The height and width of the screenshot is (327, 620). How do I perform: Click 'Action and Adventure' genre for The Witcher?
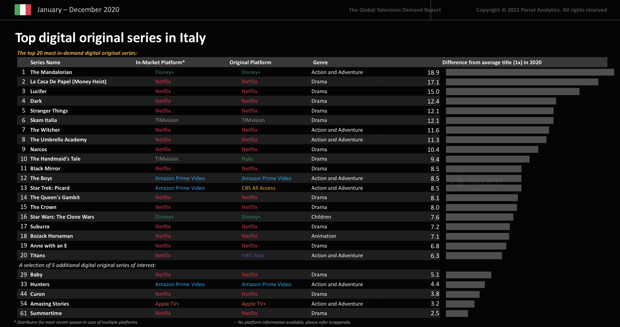pos(337,130)
